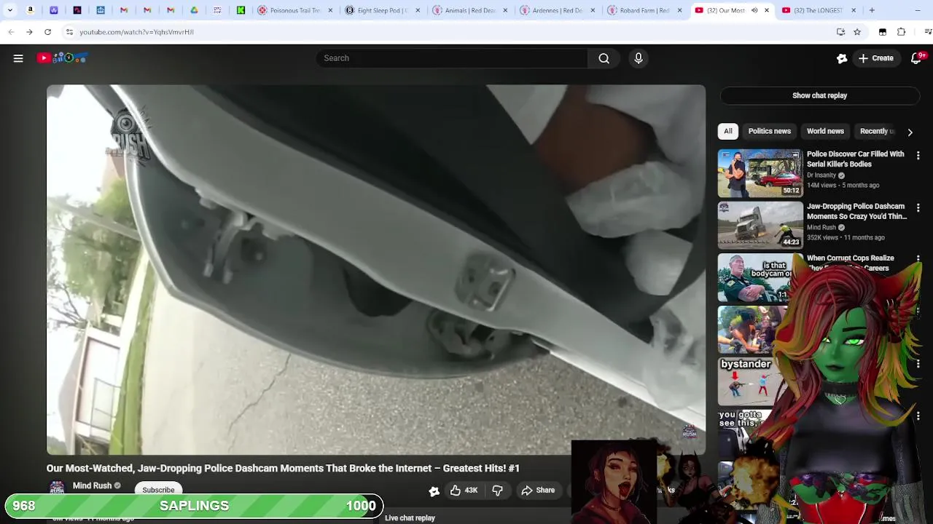Select the World news filter chip
933x524 pixels.
[x=825, y=131]
